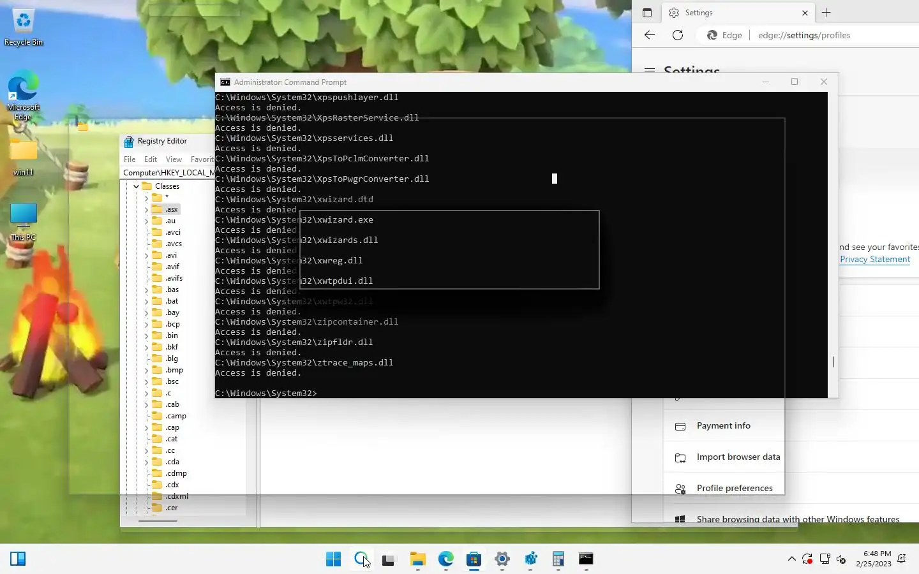This screenshot has width=919, height=574.
Task: Click Registry Editor address bar path
Action: (168, 172)
